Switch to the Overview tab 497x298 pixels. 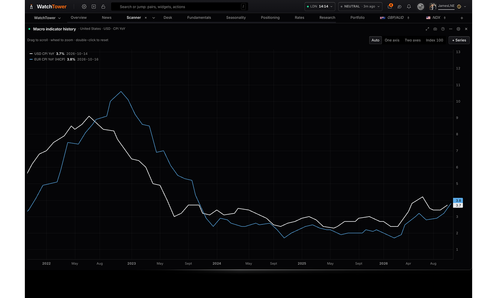[79, 18]
